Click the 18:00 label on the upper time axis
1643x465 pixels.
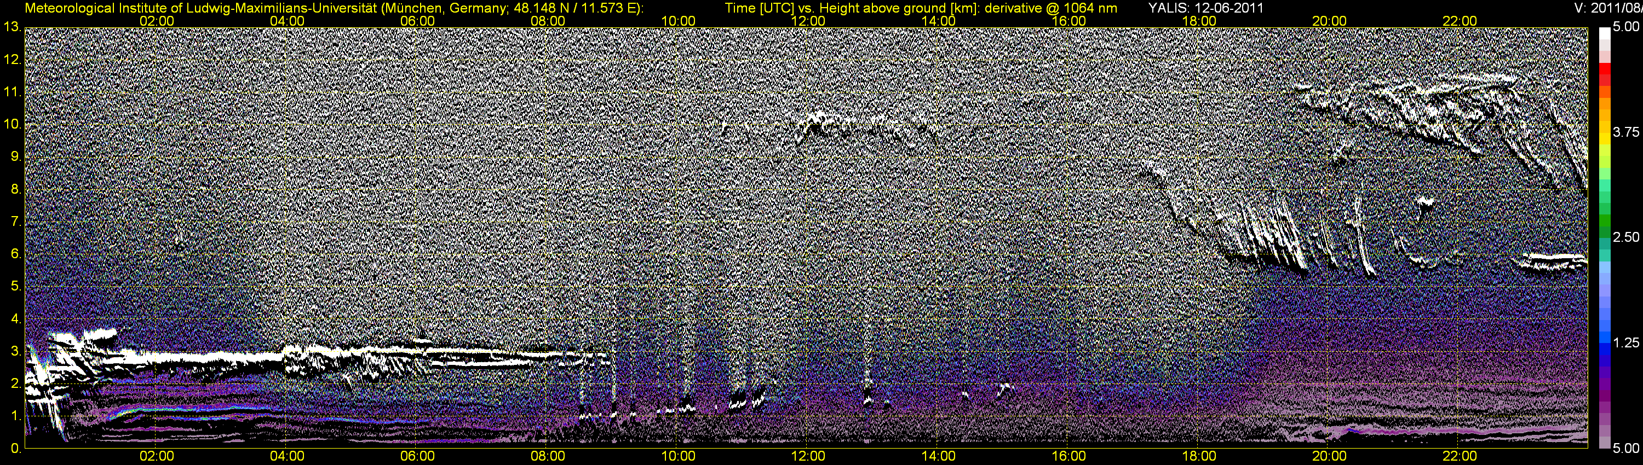click(x=1199, y=21)
